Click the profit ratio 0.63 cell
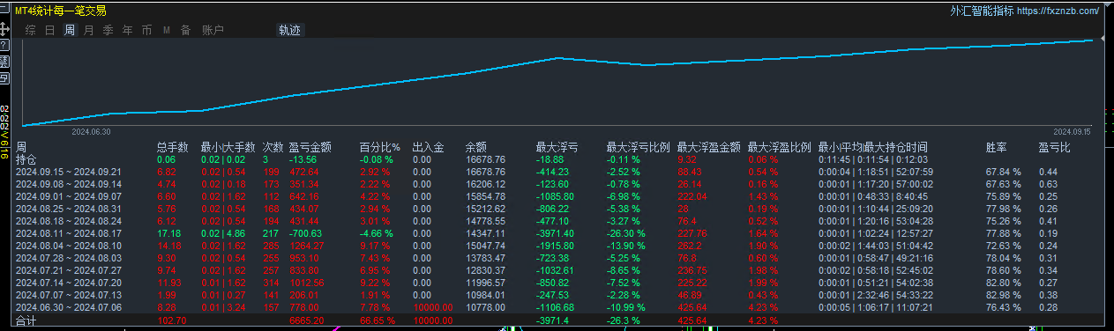 1048,184
